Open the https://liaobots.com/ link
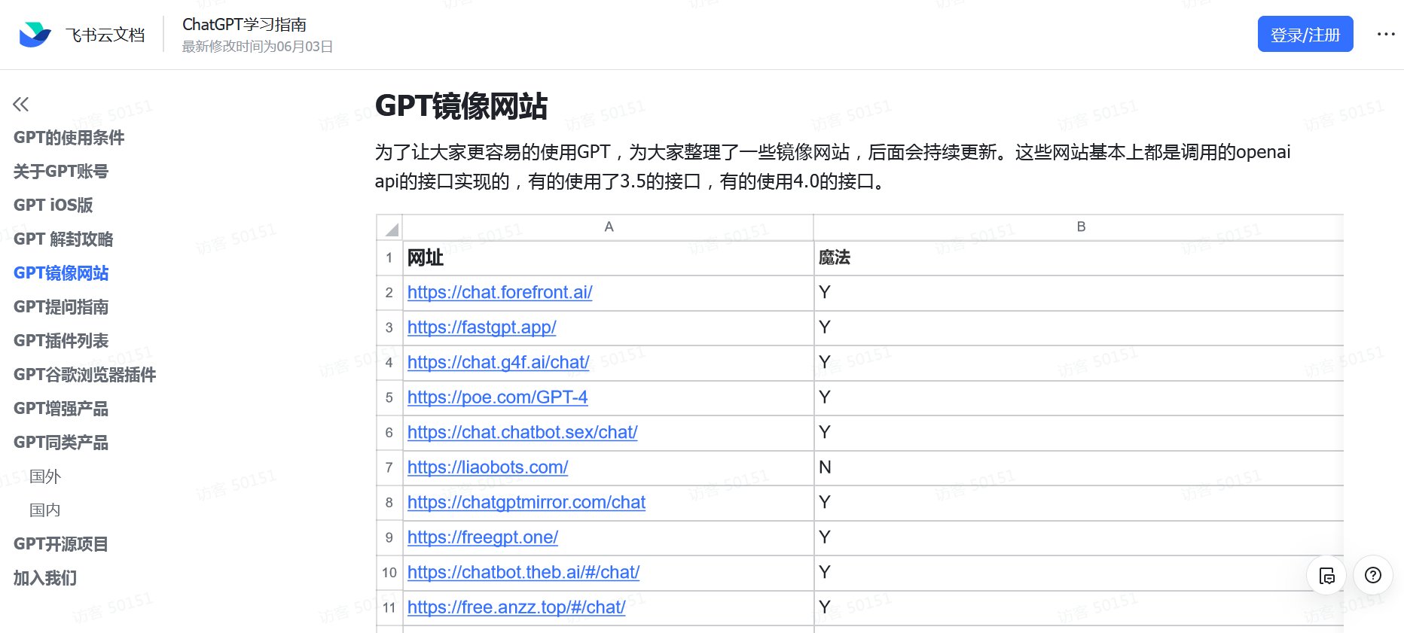This screenshot has width=1404, height=633. 488,467
